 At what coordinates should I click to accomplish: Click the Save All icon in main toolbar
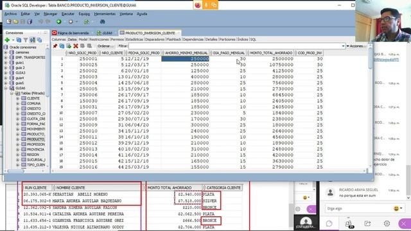pos(30,22)
